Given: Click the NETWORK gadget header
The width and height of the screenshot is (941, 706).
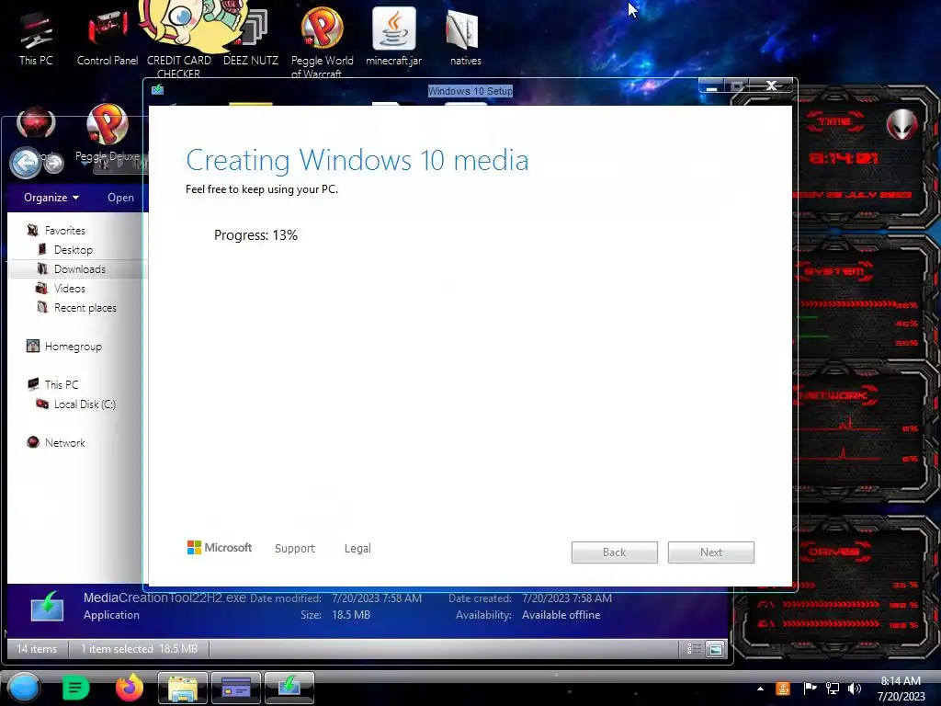Looking at the screenshot, I should [835, 395].
